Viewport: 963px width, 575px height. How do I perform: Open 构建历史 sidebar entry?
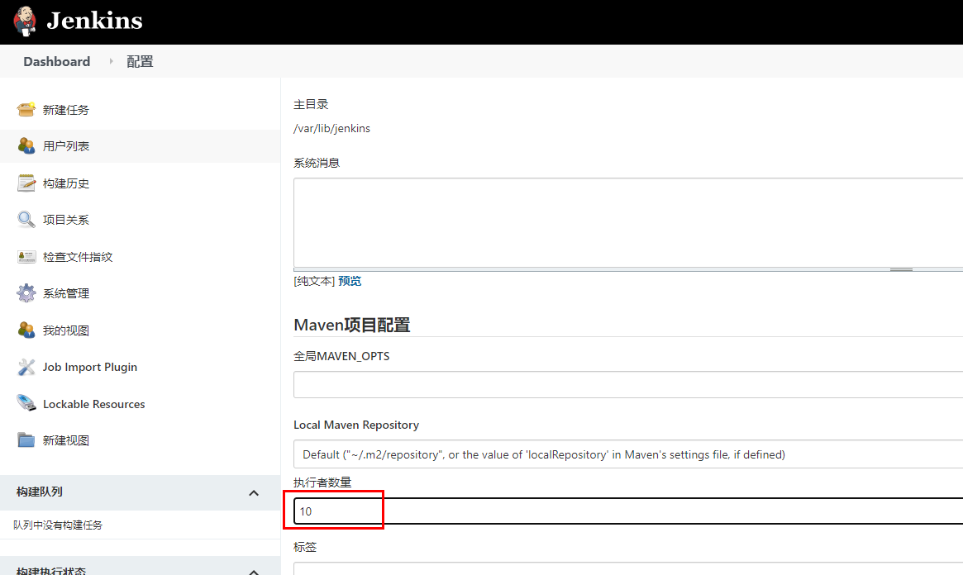tap(65, 183)
